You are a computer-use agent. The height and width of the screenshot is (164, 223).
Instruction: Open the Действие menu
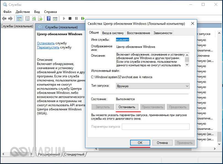coord(23,12)
